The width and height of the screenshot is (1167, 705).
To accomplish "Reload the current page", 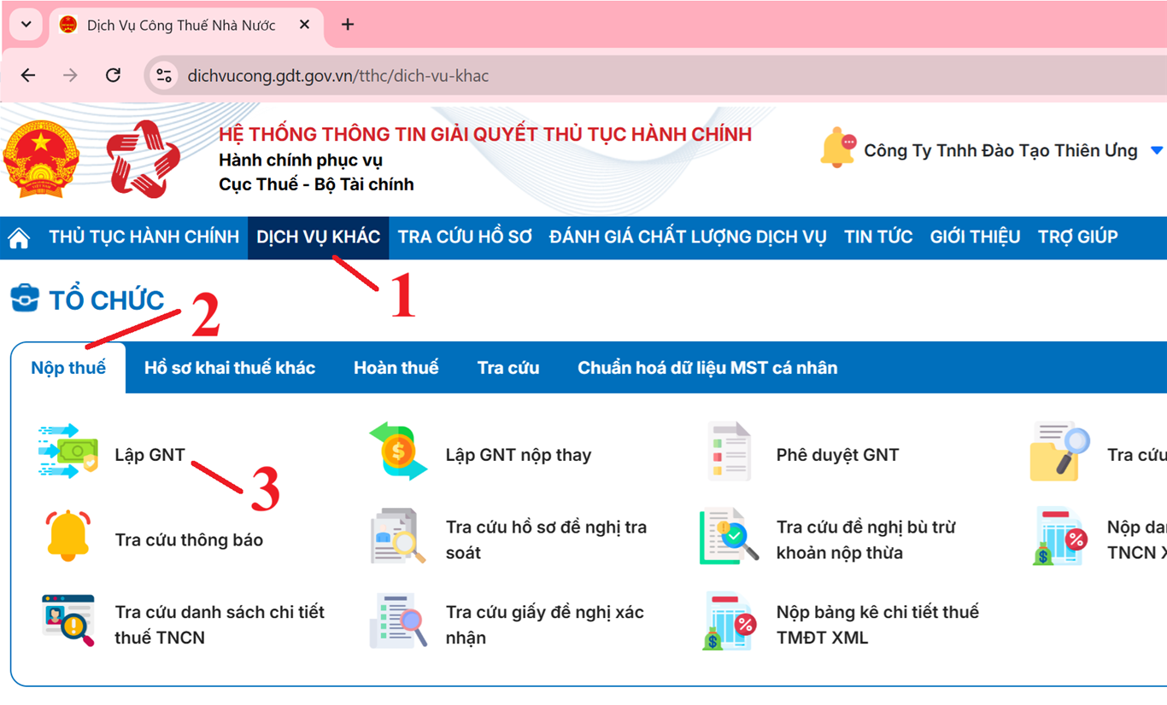I will point(112,75).
